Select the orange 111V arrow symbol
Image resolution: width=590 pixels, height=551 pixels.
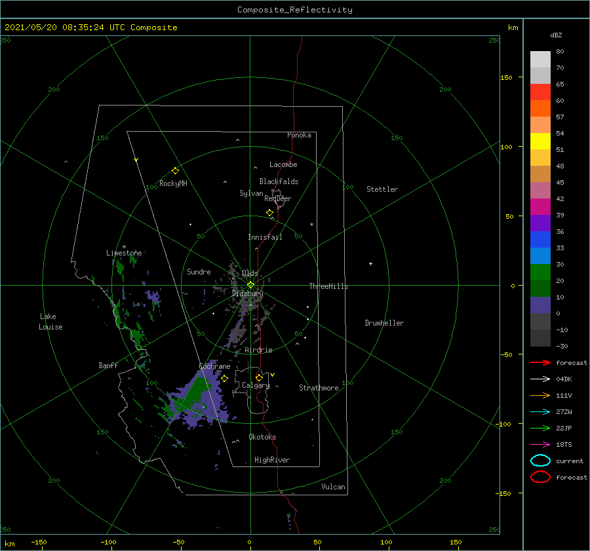[x=540, y=395]
